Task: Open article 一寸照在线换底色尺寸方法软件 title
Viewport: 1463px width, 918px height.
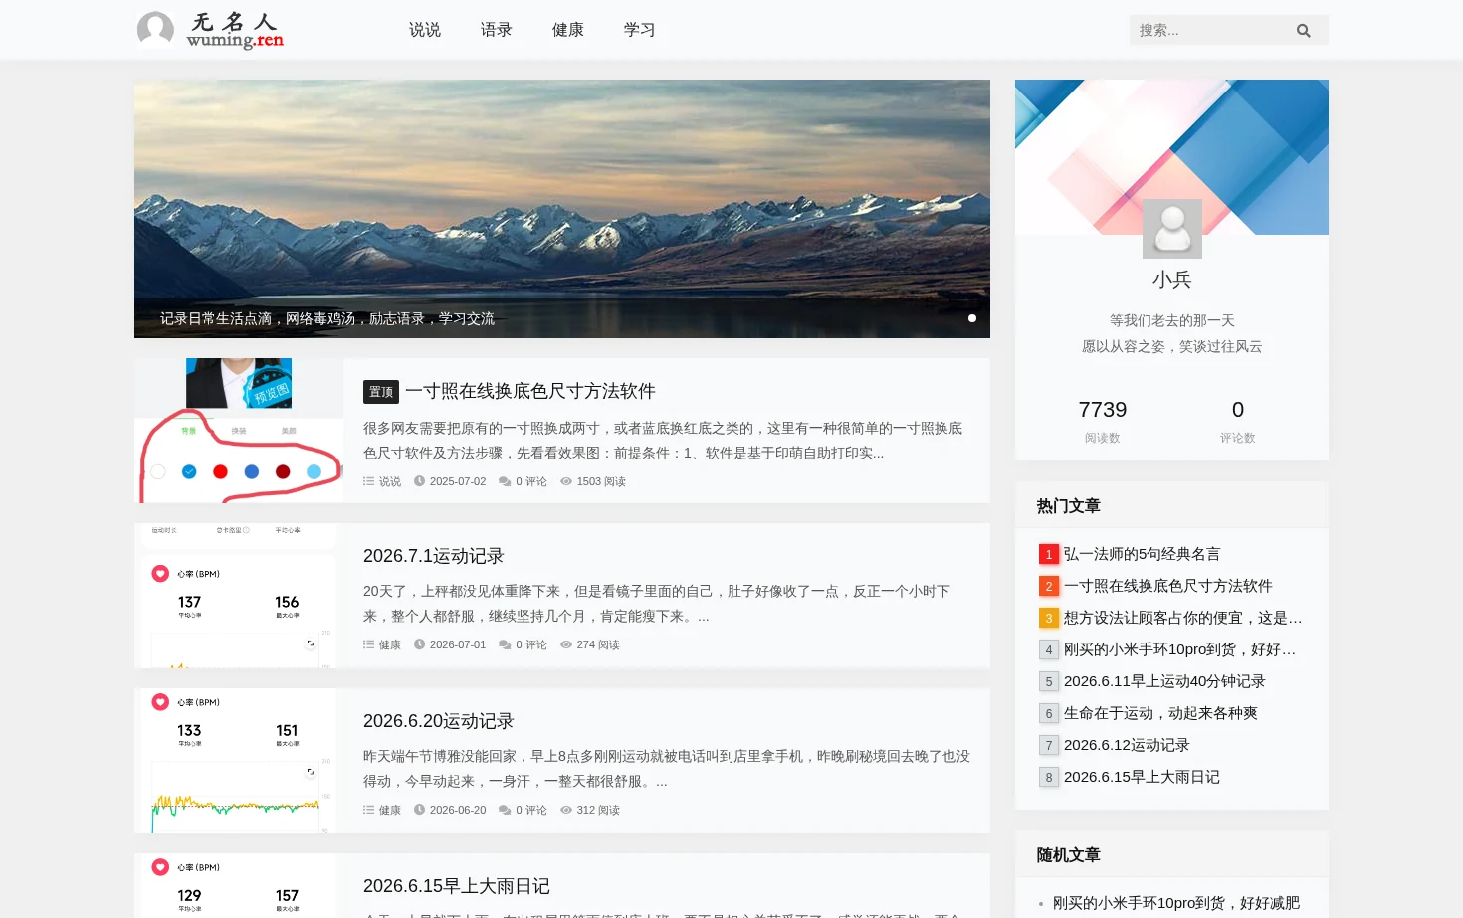Action: click(x=530, y=391)
